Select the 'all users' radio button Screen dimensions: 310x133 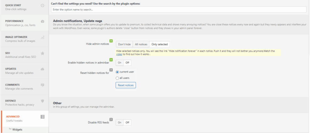tap(117, 78)
